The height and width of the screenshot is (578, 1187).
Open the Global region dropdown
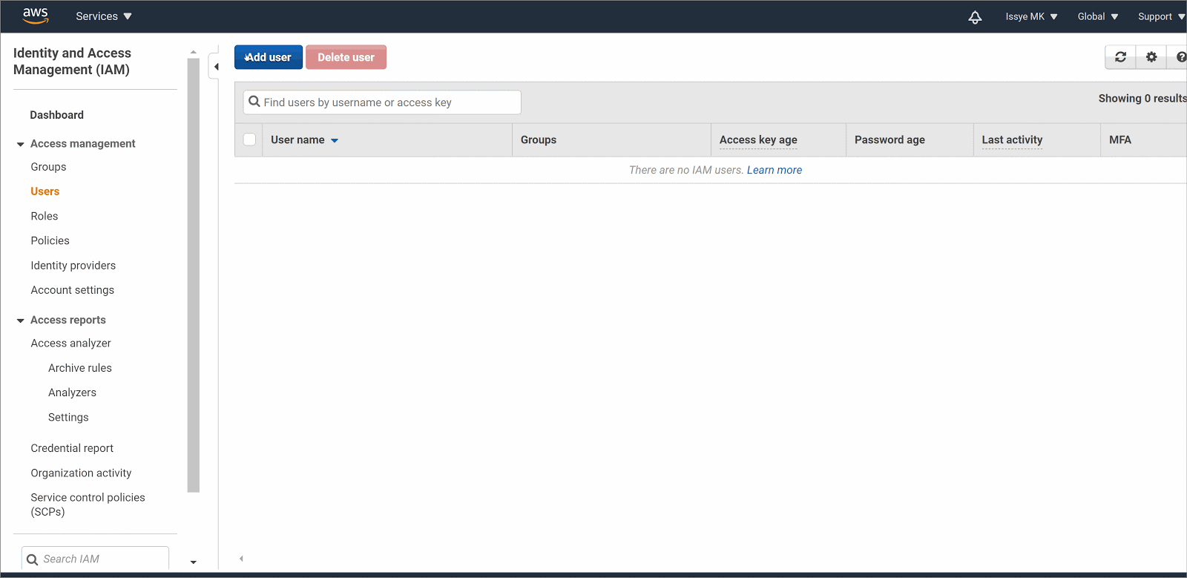tap(1098, 16)
